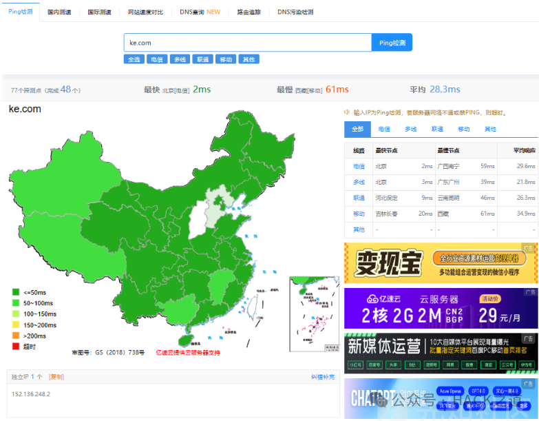Click the average 28.3ms value
This screenshot has height=421, width=539.
tap(445, 90)
